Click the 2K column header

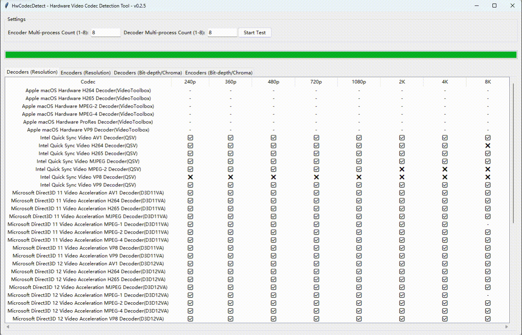tap(402, 82)
